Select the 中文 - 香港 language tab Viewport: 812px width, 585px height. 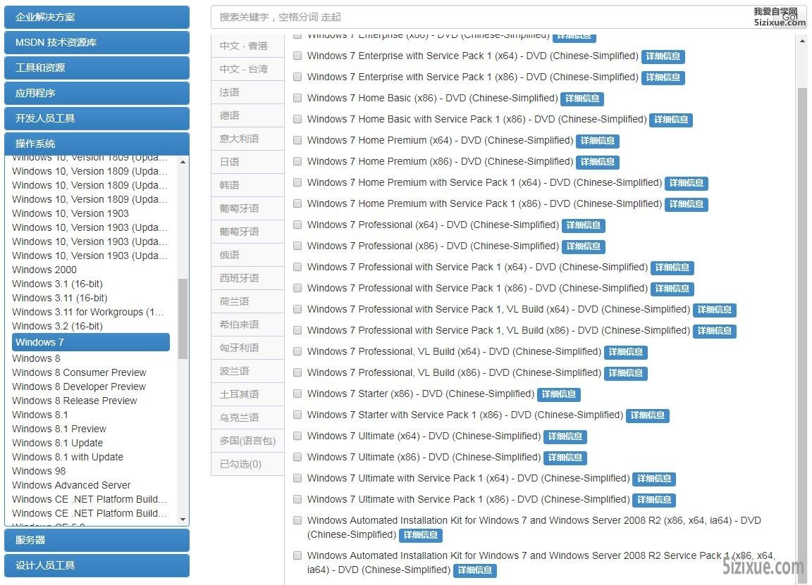pos(247,46)
